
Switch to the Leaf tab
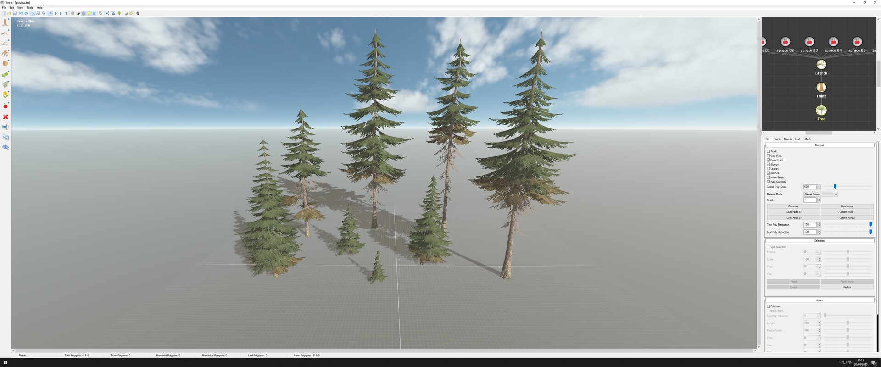coord(797,139)
